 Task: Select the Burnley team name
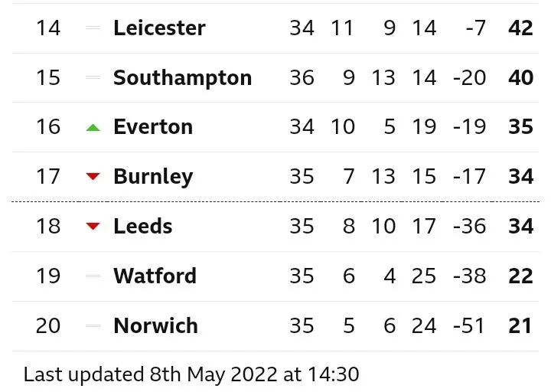[153, 177]
